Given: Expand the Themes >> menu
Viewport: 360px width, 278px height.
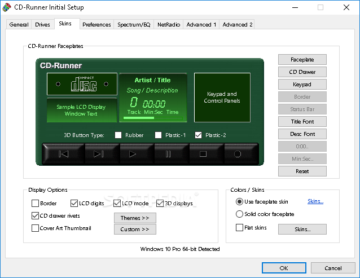Looking at the screenshot, I should 135,218.
